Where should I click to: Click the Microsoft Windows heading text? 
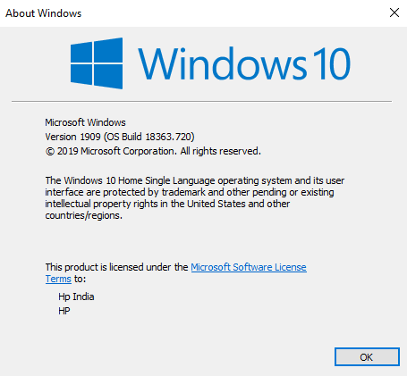(85, 122)
